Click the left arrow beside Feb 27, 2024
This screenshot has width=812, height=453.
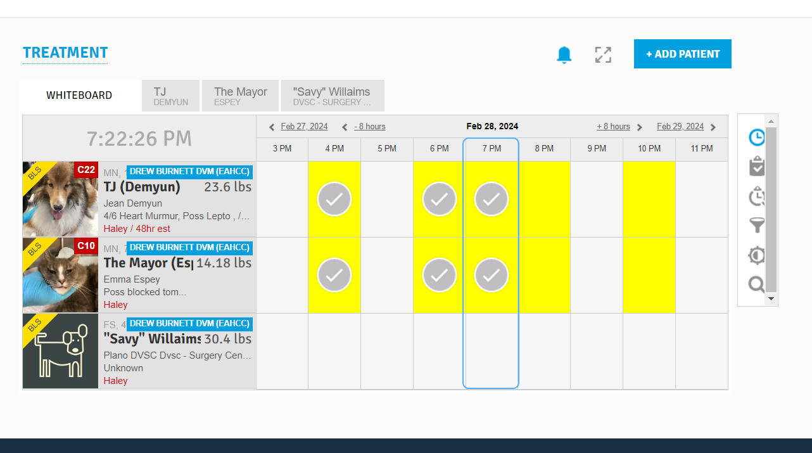272,127
